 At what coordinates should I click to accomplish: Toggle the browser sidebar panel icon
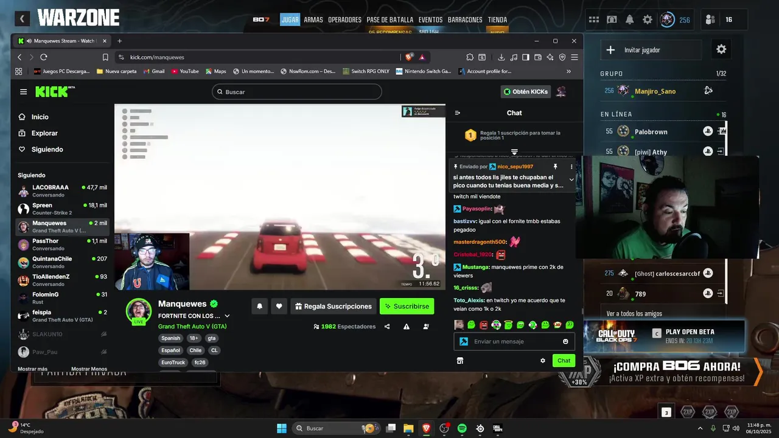coord(526,57)
